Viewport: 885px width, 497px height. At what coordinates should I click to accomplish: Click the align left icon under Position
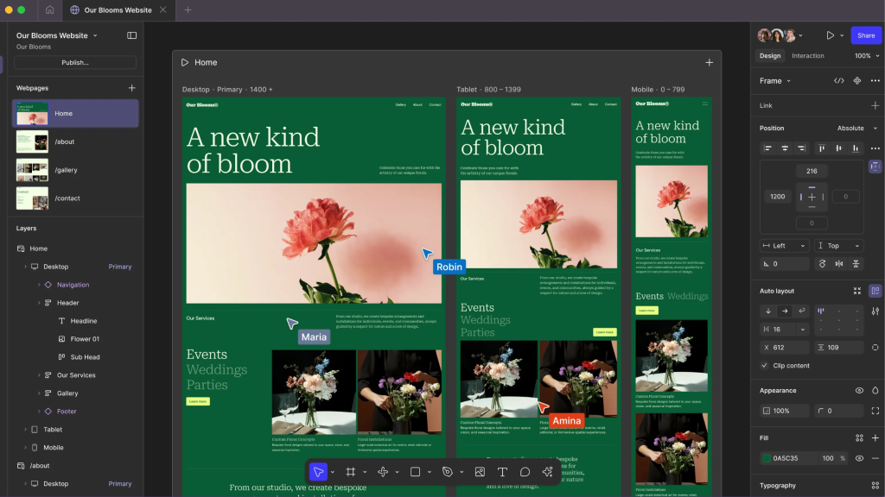pyautogui.click(x=767, y=148)
